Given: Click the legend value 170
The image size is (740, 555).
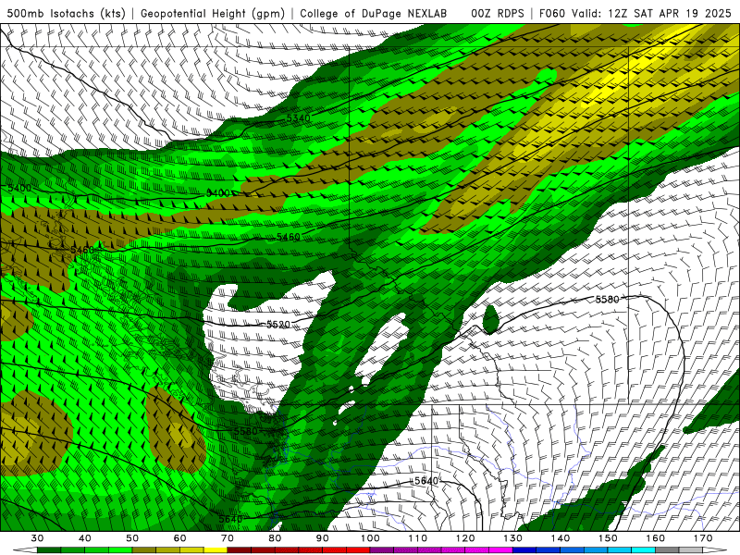Looking at the screenshot, I should click(x=703, y=538).
